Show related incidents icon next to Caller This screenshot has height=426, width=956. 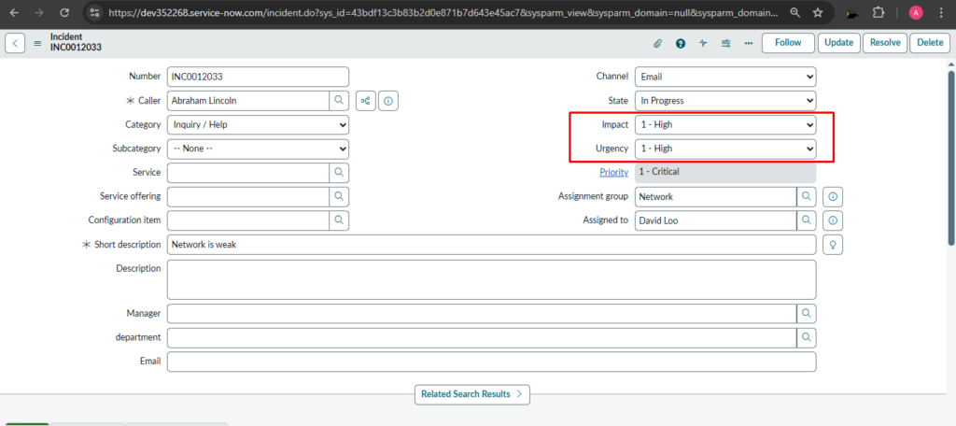pyautogui.click(x=365, y=100)
